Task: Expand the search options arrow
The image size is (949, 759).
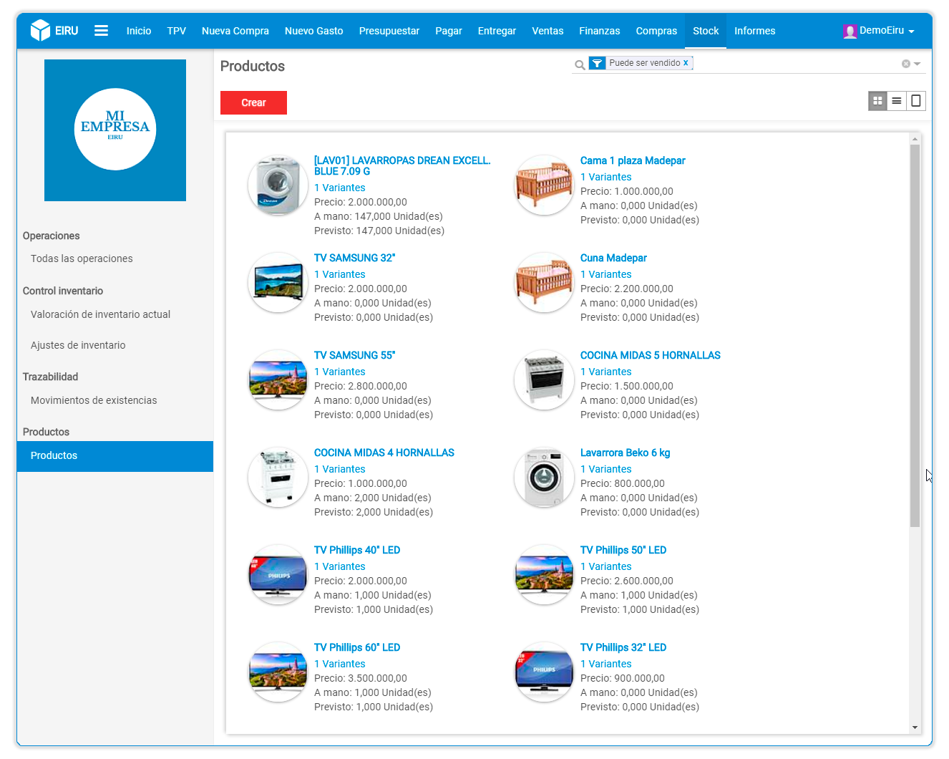Action: click(918, 64)
